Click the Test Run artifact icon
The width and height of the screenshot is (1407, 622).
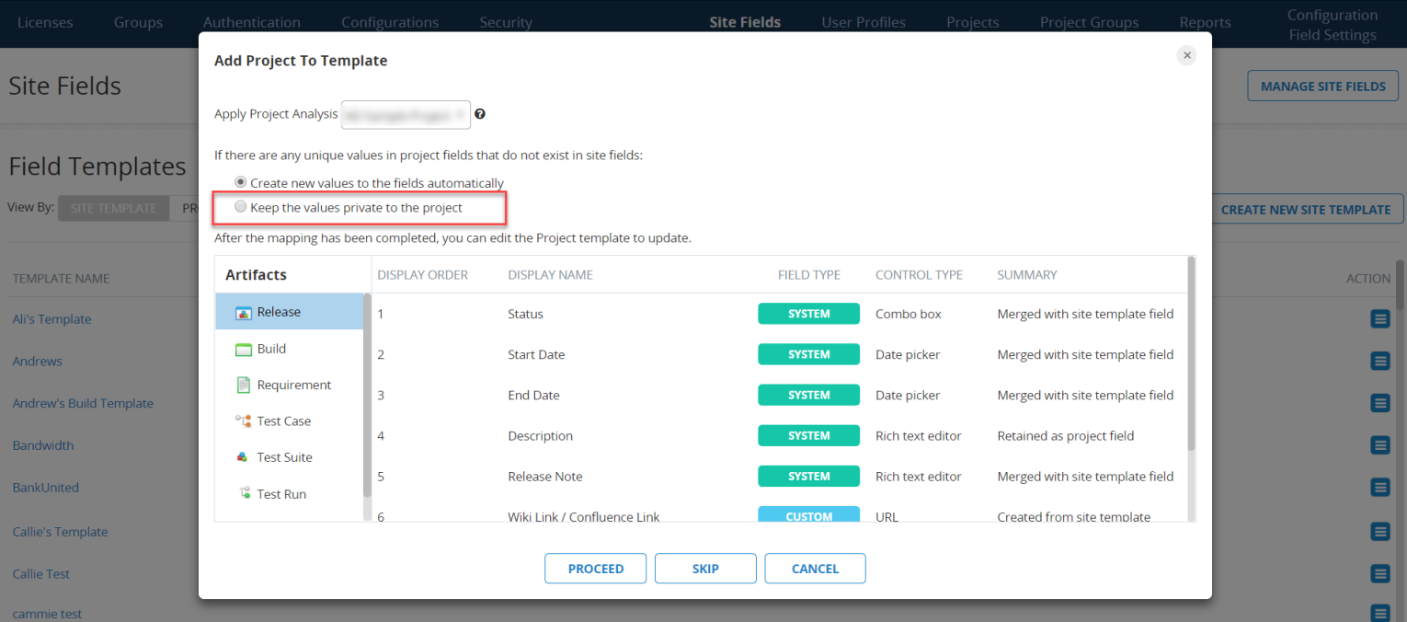pyautogui.click(x=244, y=494)
